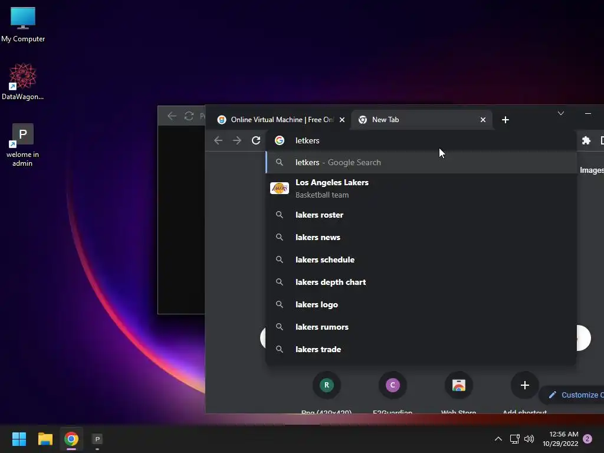Click Chrome's forward arrow button

[x=237, y=140]
